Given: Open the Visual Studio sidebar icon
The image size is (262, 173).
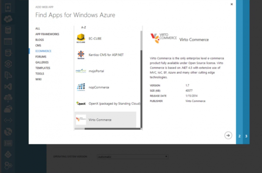Looking at the screenshot, I should [x=8, y=86].
